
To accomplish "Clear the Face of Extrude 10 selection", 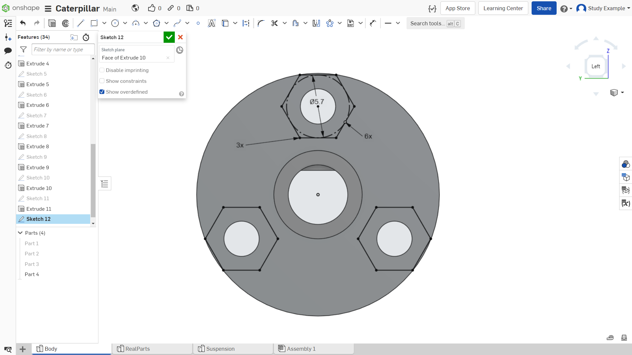I will tap(168, 58).
